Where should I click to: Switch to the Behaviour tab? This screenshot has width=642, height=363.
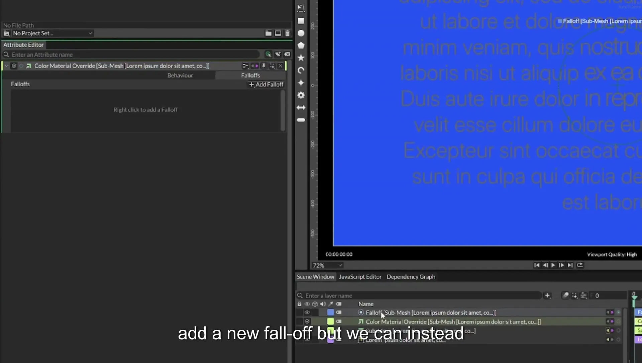pos(180,75)
